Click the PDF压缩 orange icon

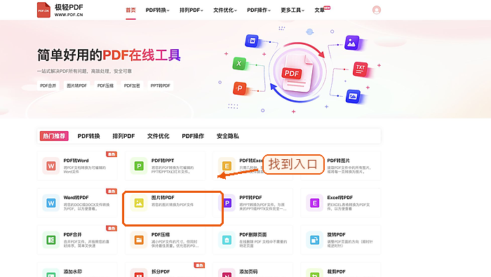139,240
